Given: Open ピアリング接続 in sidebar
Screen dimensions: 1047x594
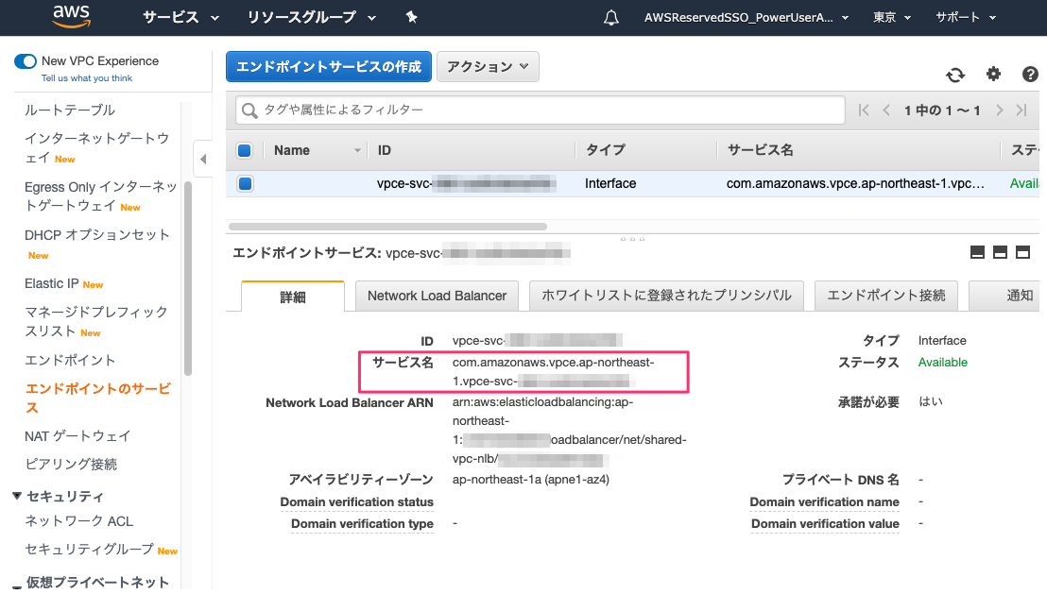Looking at the screenshot, I should click(x=71, y=464).
